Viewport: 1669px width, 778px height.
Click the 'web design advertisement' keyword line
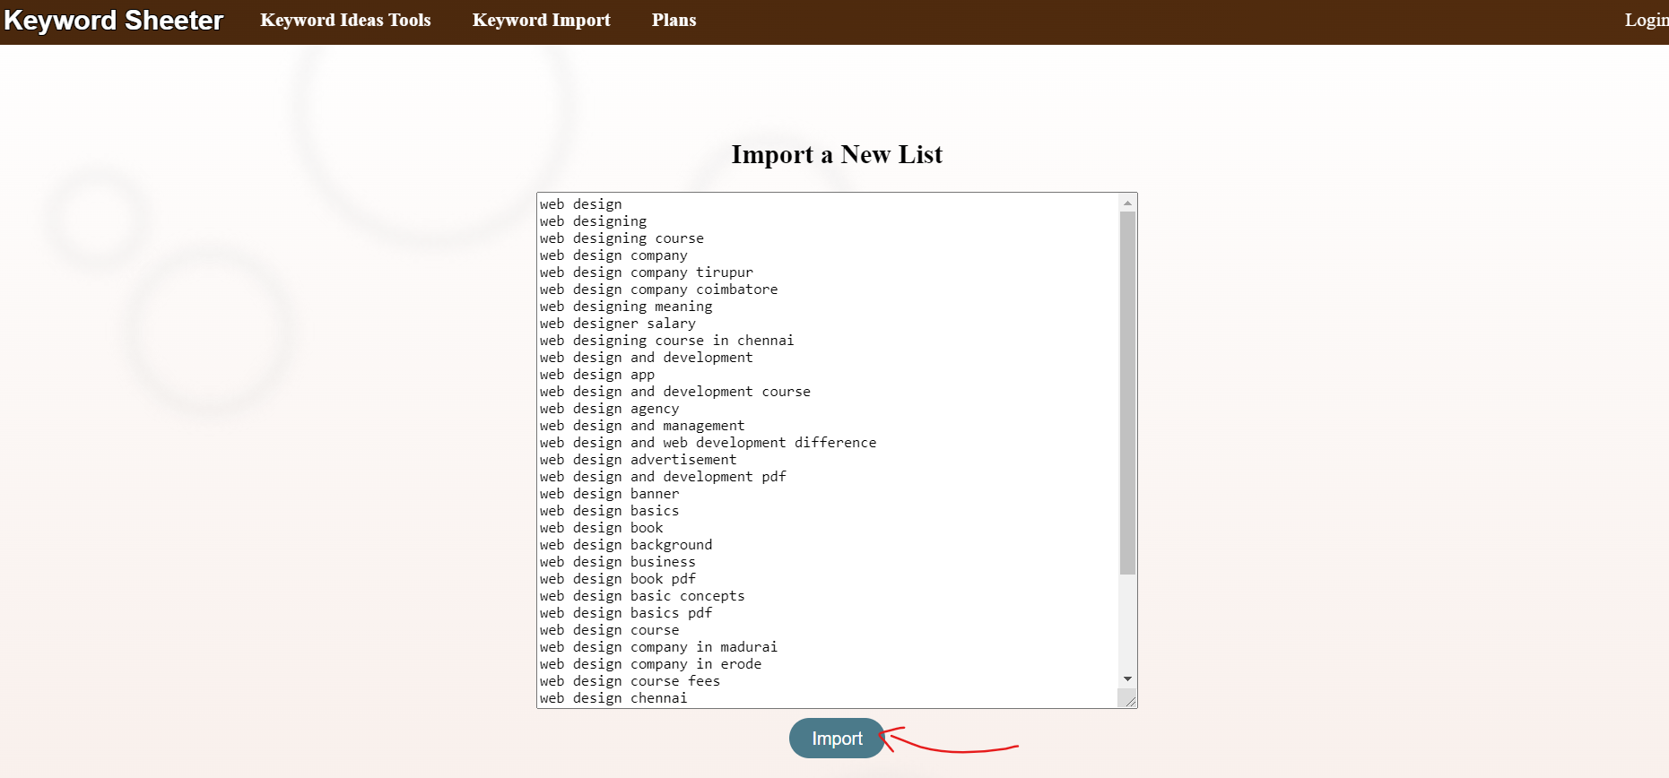tap(638, 460)
